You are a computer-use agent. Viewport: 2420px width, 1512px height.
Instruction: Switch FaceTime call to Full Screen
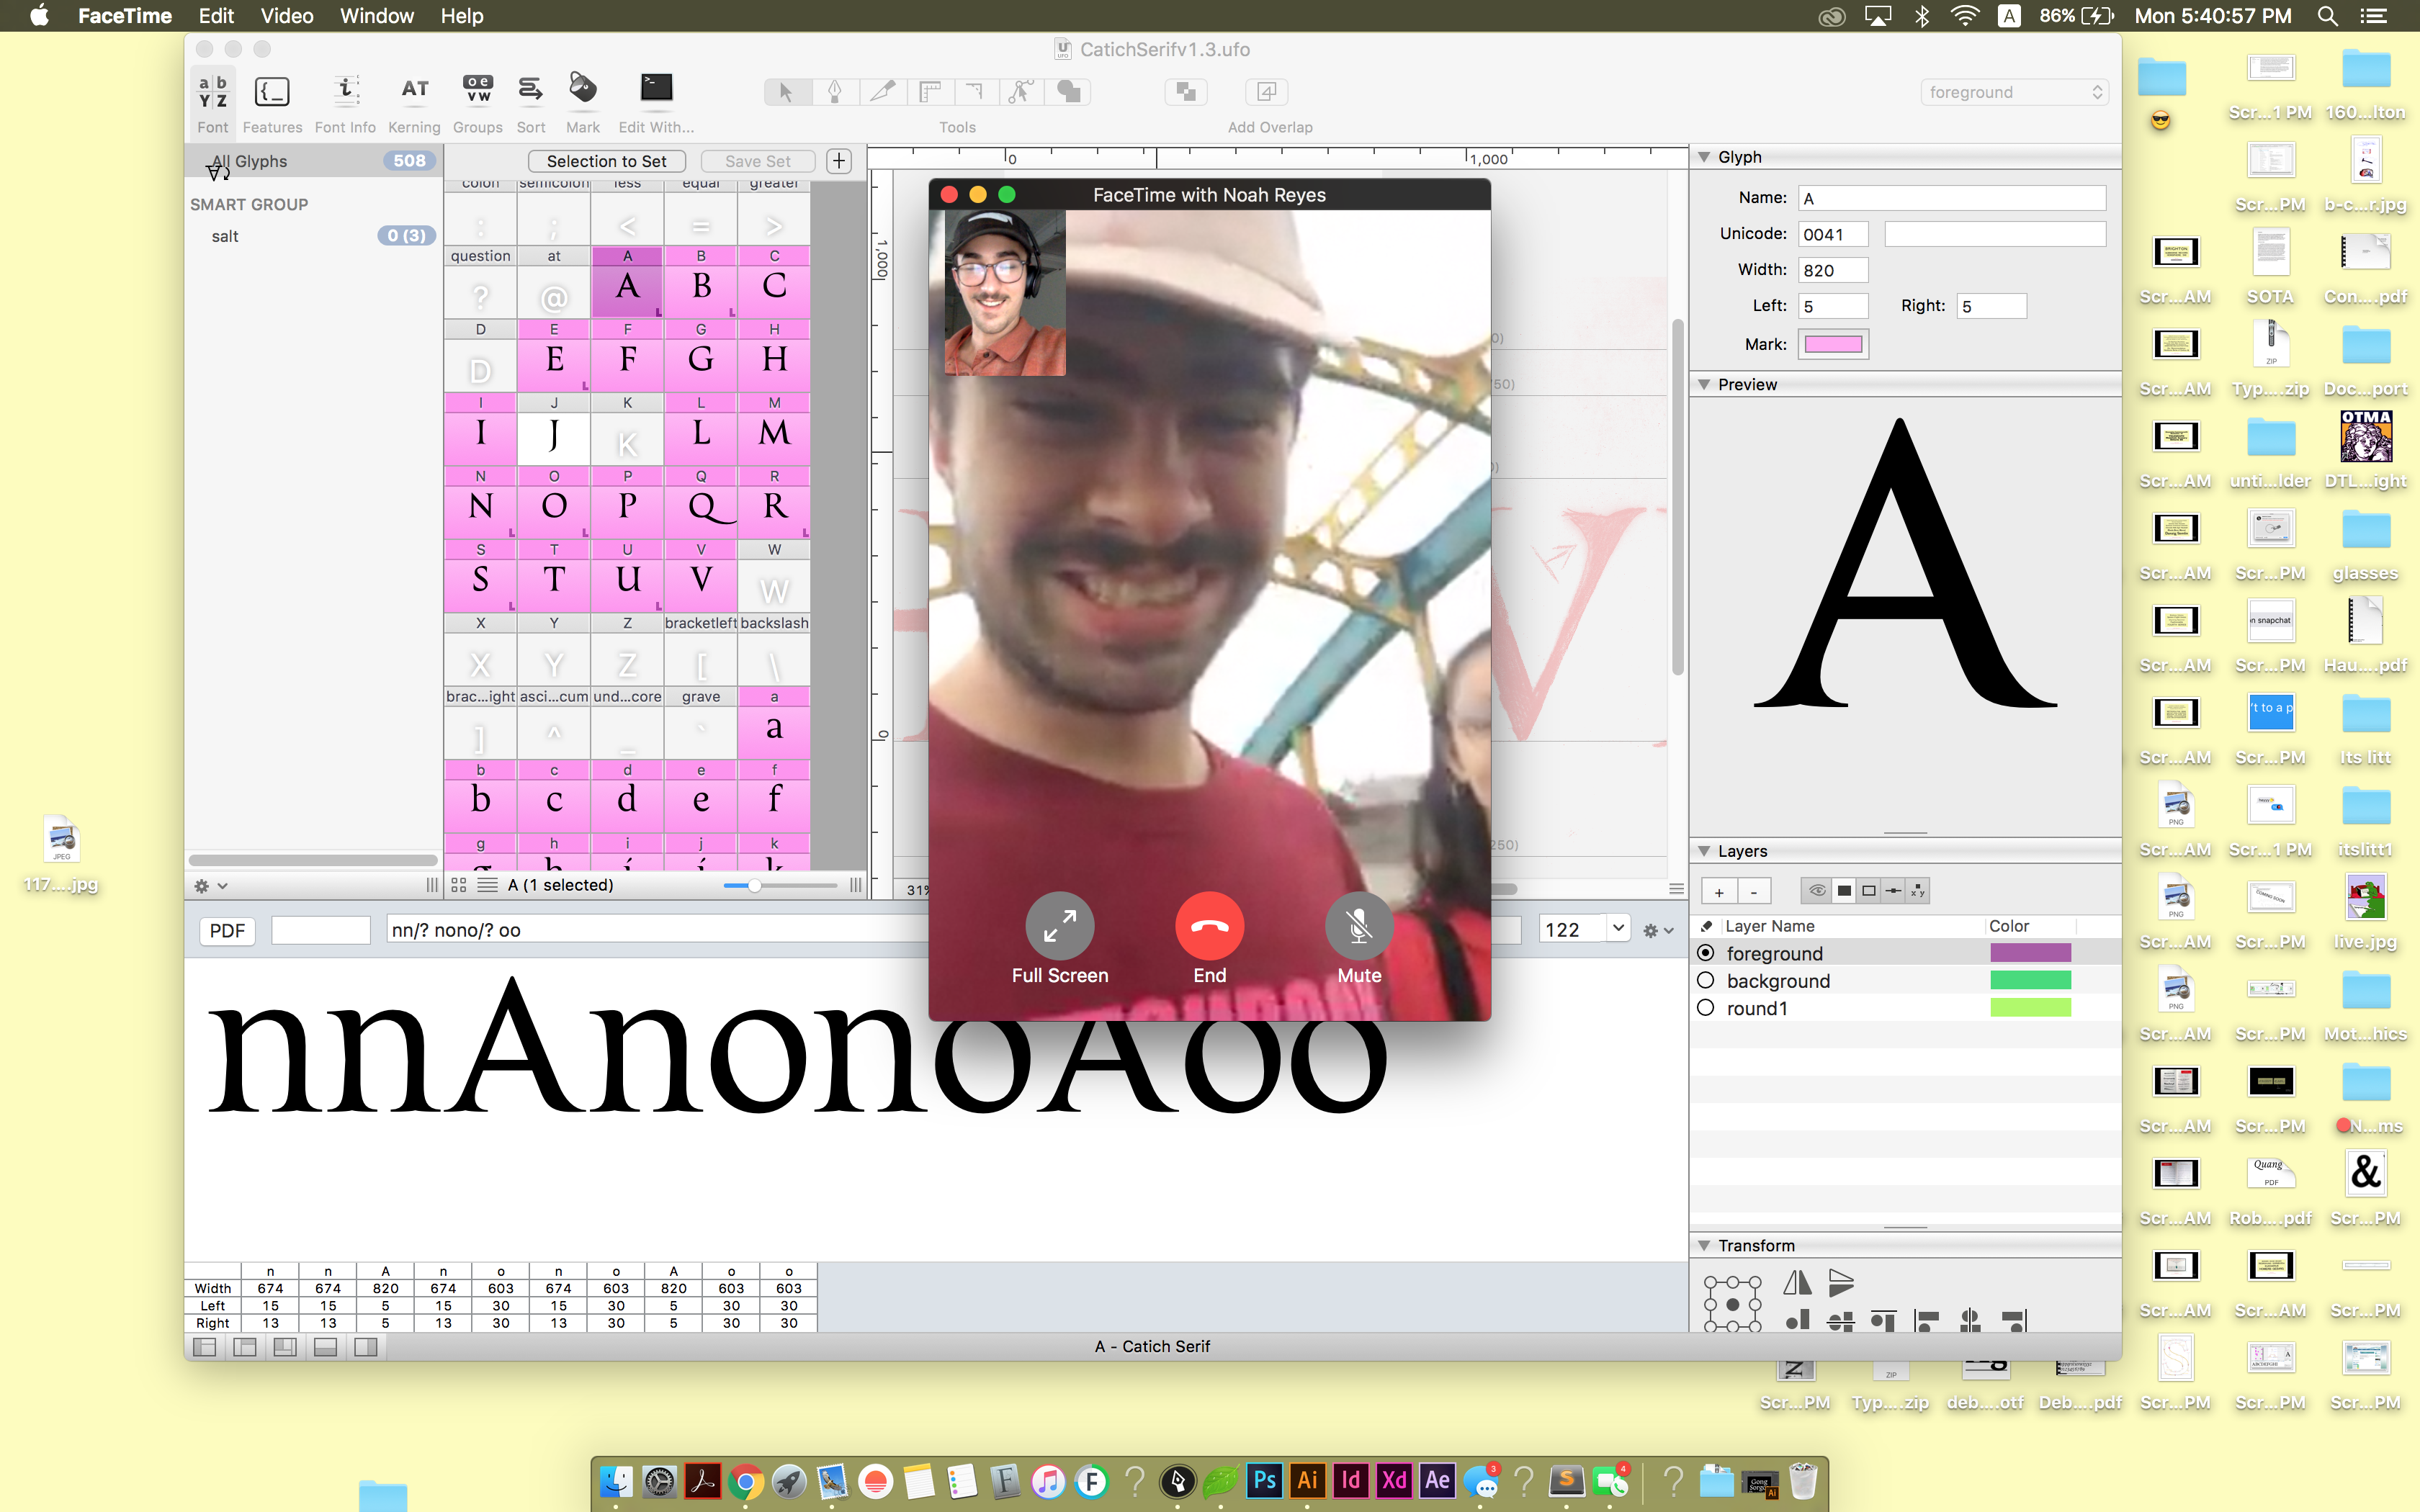pyautogui.click(x=1060, y=926)
